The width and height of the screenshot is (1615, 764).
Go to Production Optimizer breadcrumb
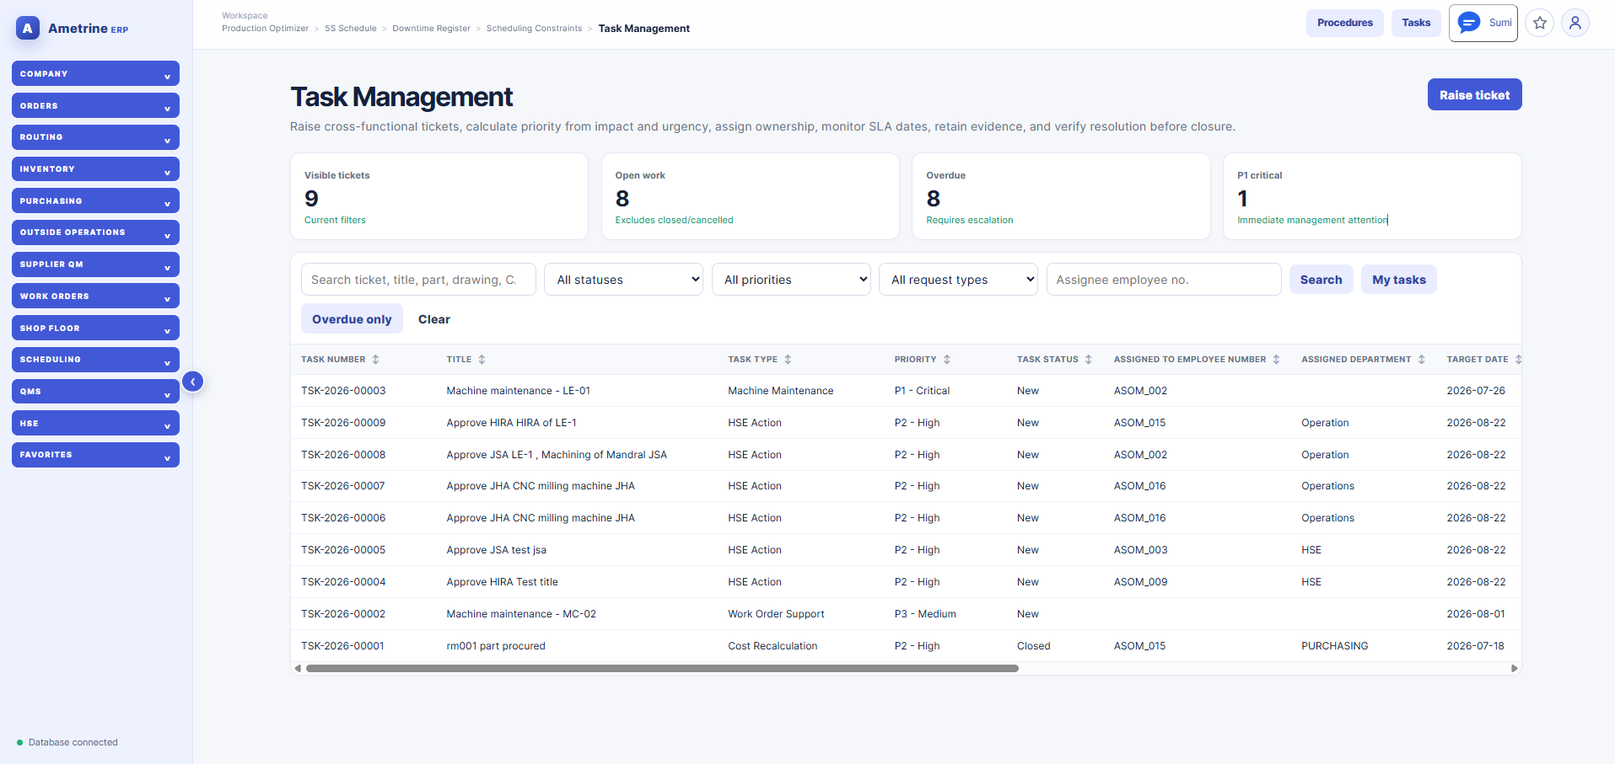(265, 29)
